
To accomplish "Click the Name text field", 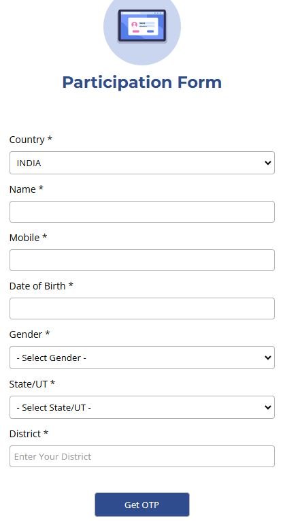I will click(142, 212).
